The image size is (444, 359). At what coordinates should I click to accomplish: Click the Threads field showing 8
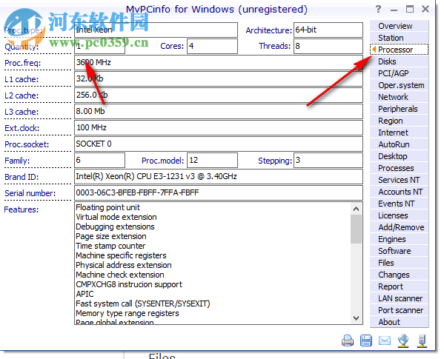(x=328, y=46)
